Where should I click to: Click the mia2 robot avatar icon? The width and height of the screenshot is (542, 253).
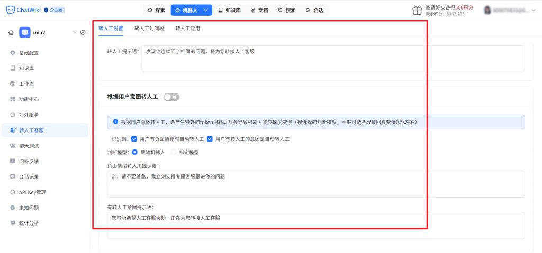tap(24, 32)
